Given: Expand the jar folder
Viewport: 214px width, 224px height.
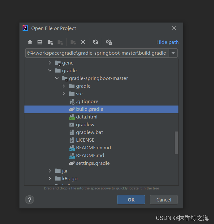Looking at the screenshot, I should (x=50, y=171).
